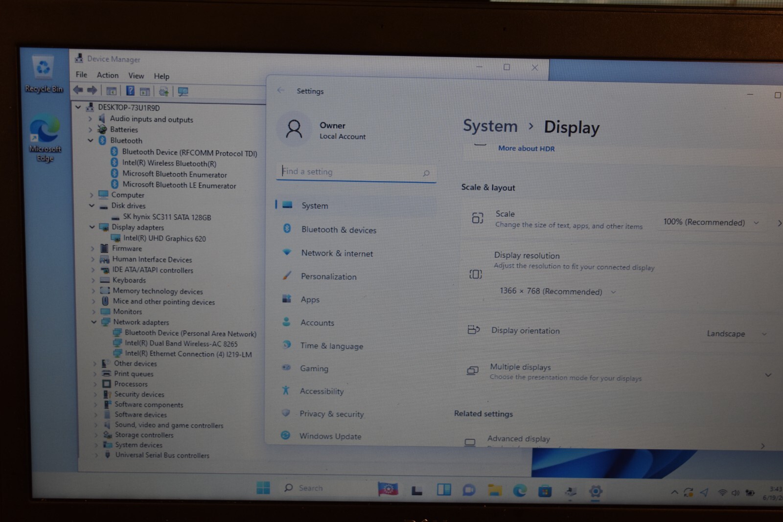
Task: Select SK hynix SC311 SATA 128GB drive
Action: [x=167, y=217]
